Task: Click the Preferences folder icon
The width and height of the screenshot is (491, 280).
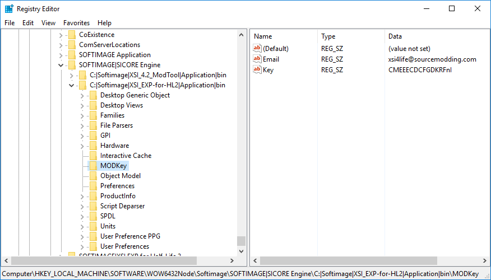Action: point(93,186)
